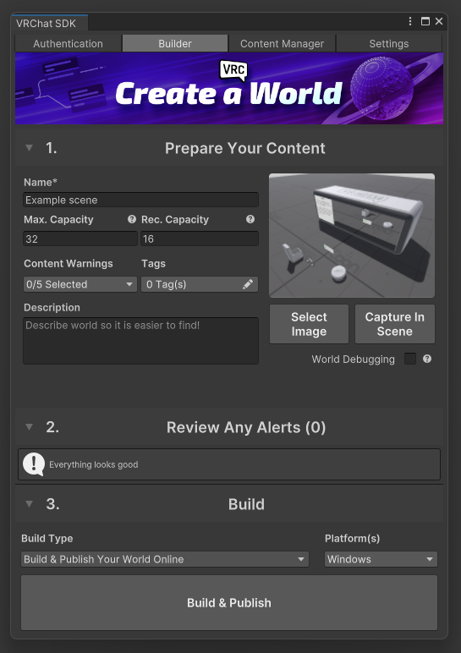461x653 pixels.
Task: Open the Content Manager tab
Action: pyautogui.click(x=282, y=44)
